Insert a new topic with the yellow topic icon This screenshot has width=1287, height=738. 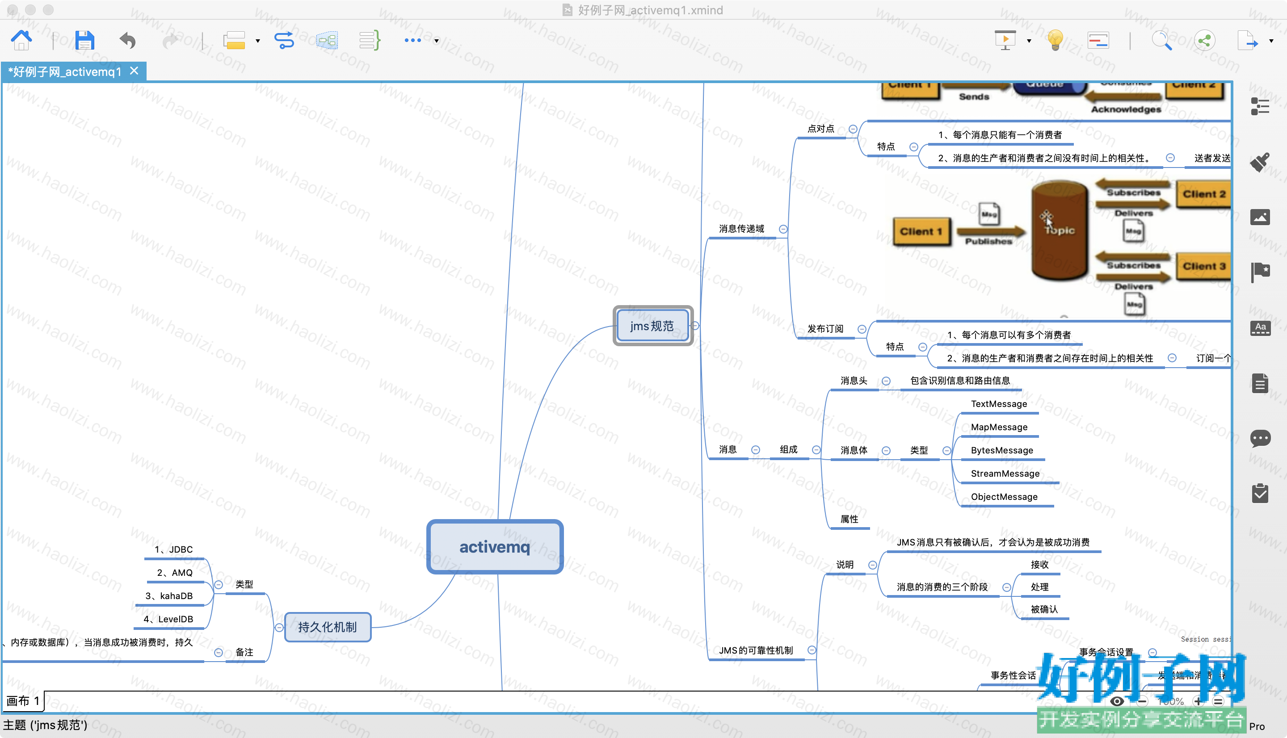click(234, 40)
